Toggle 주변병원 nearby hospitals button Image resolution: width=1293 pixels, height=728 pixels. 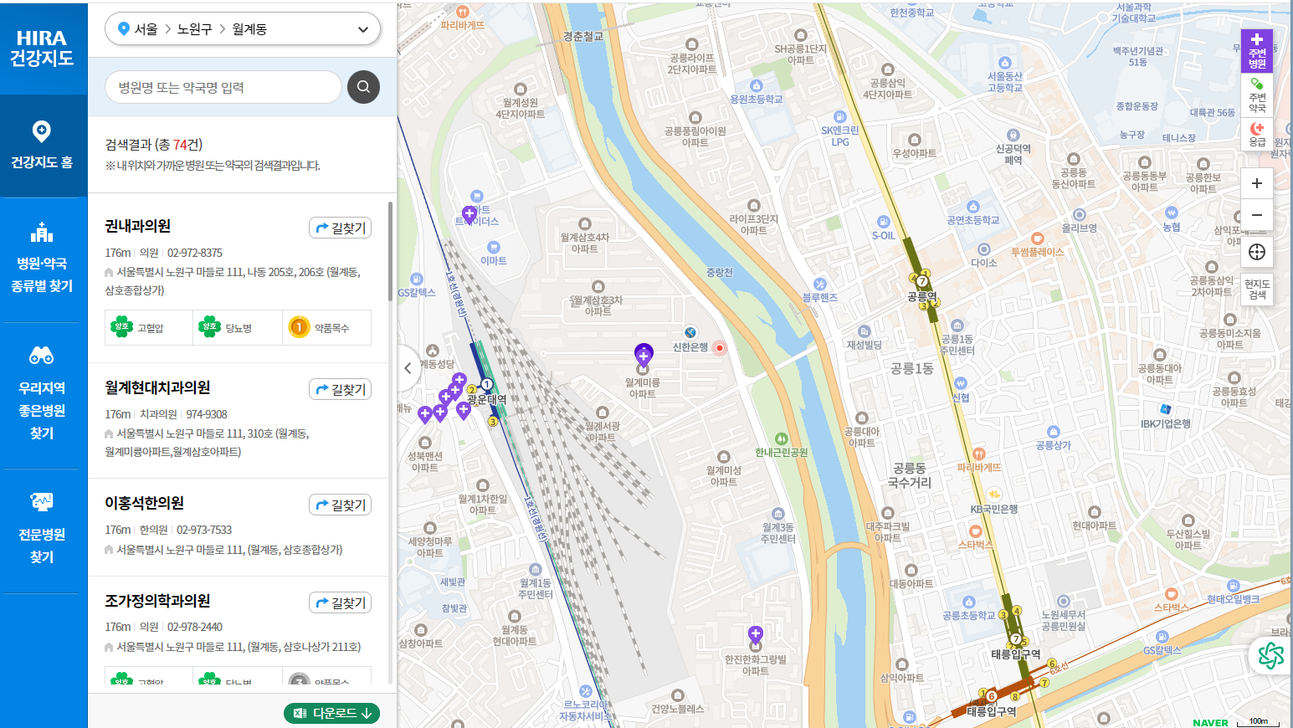pyautogui.click(x=1257, y=51)
